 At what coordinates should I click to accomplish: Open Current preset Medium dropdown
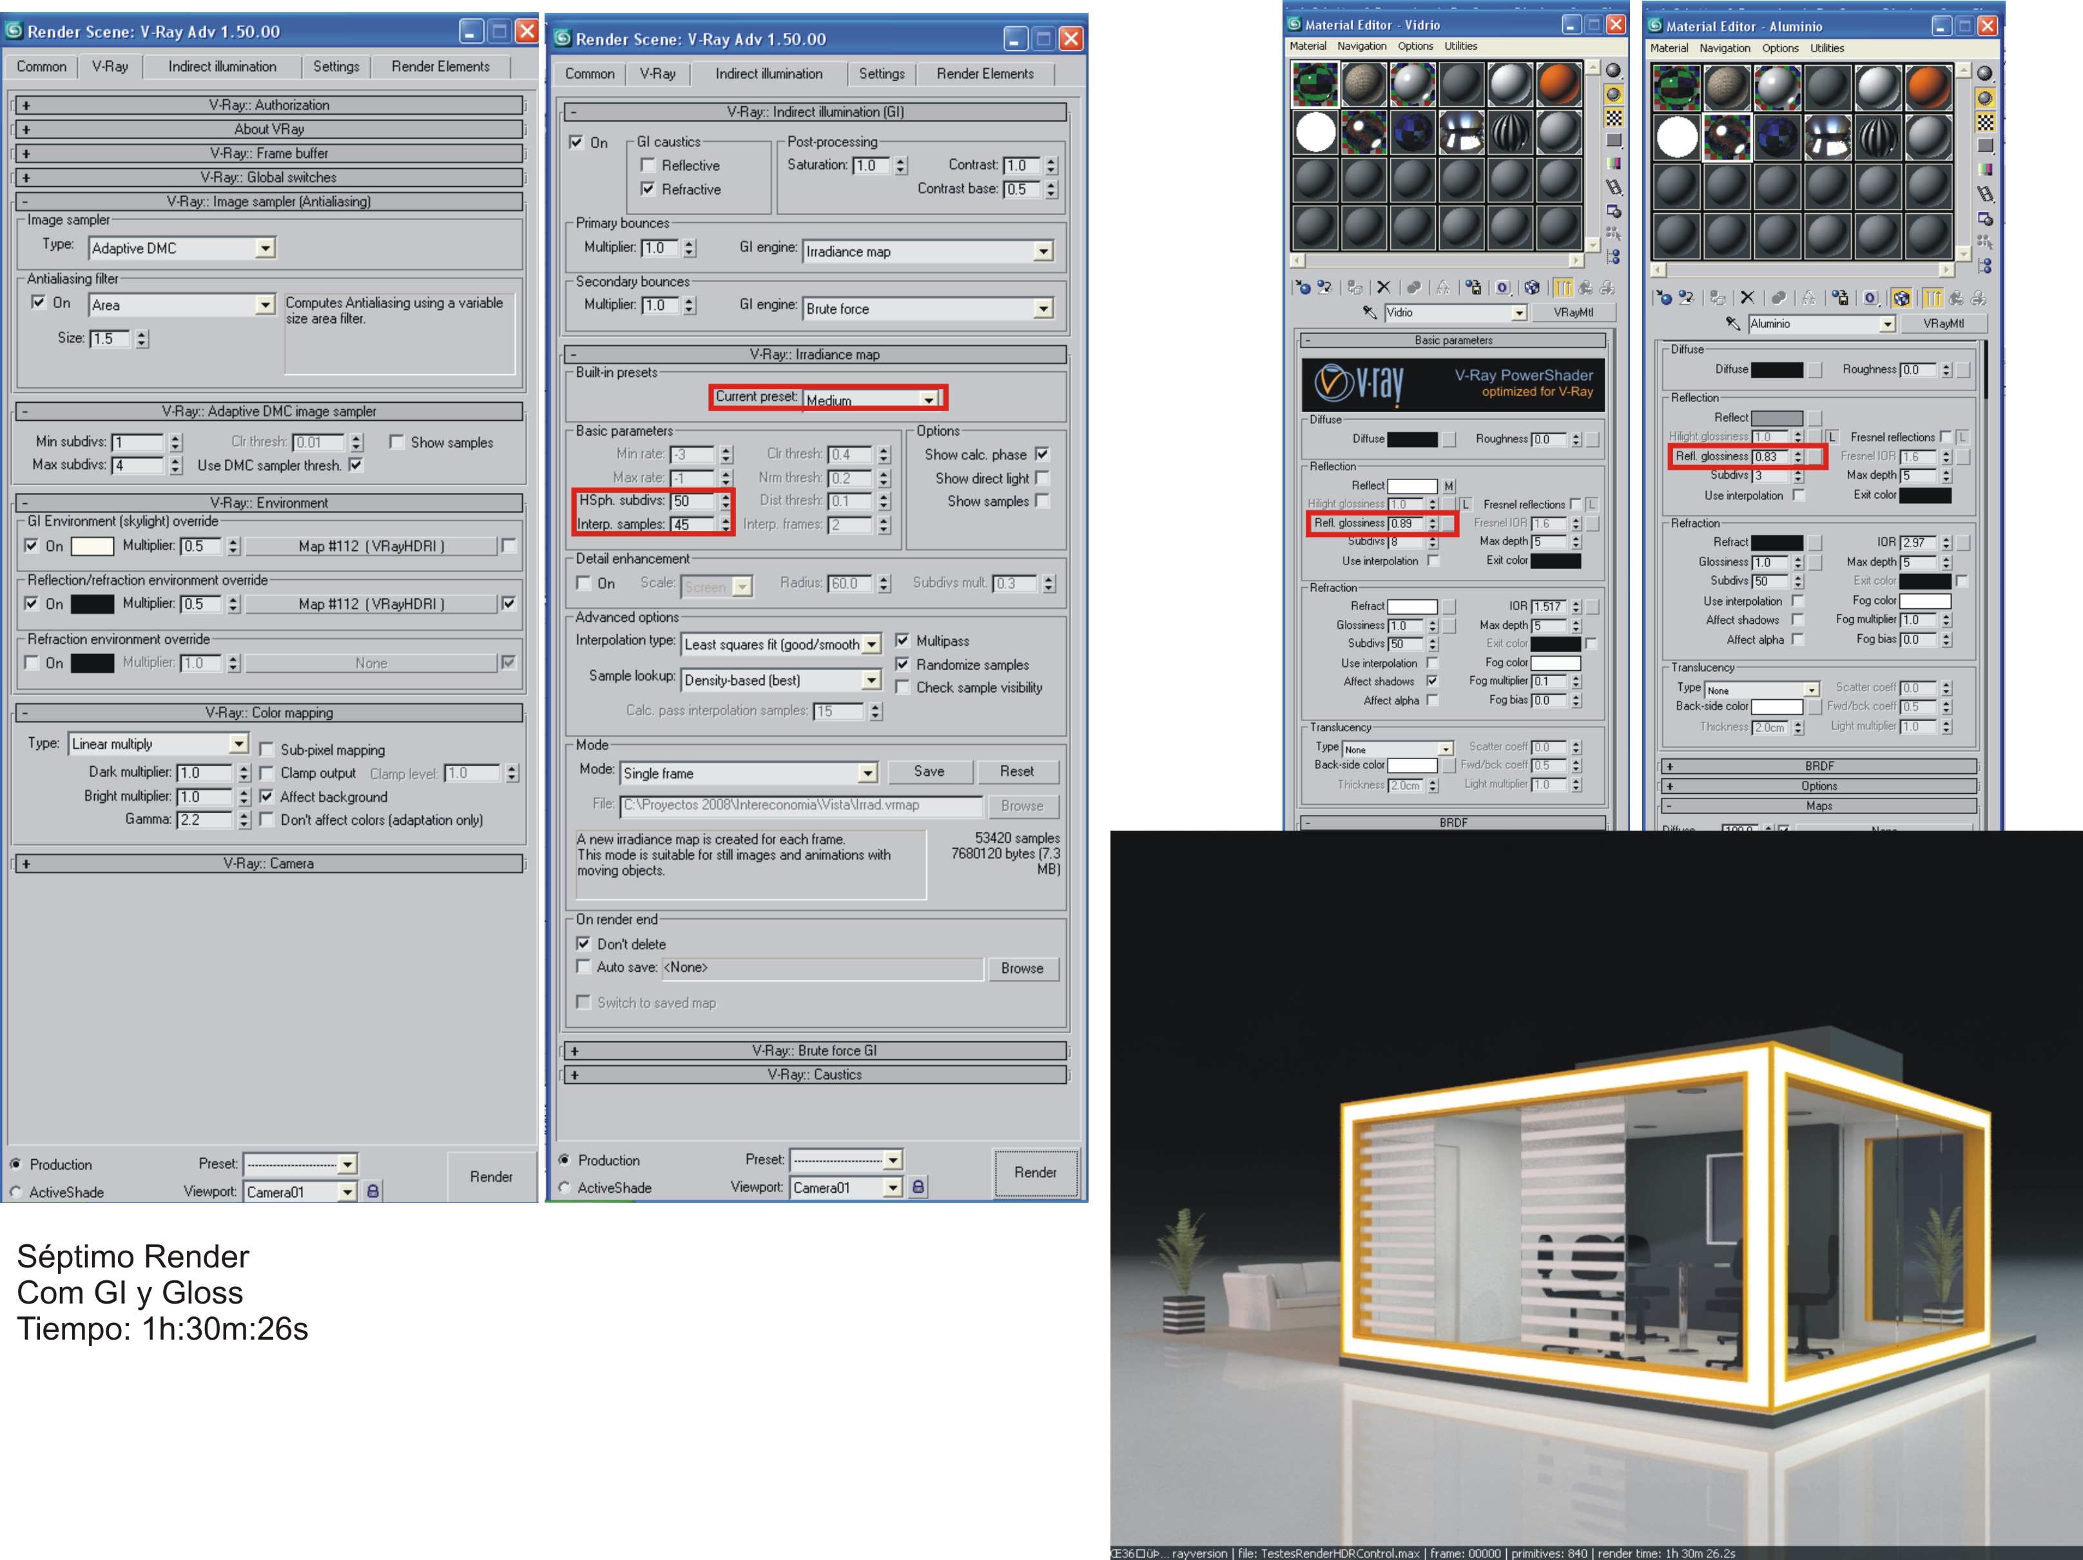click(x=929, y=400)
